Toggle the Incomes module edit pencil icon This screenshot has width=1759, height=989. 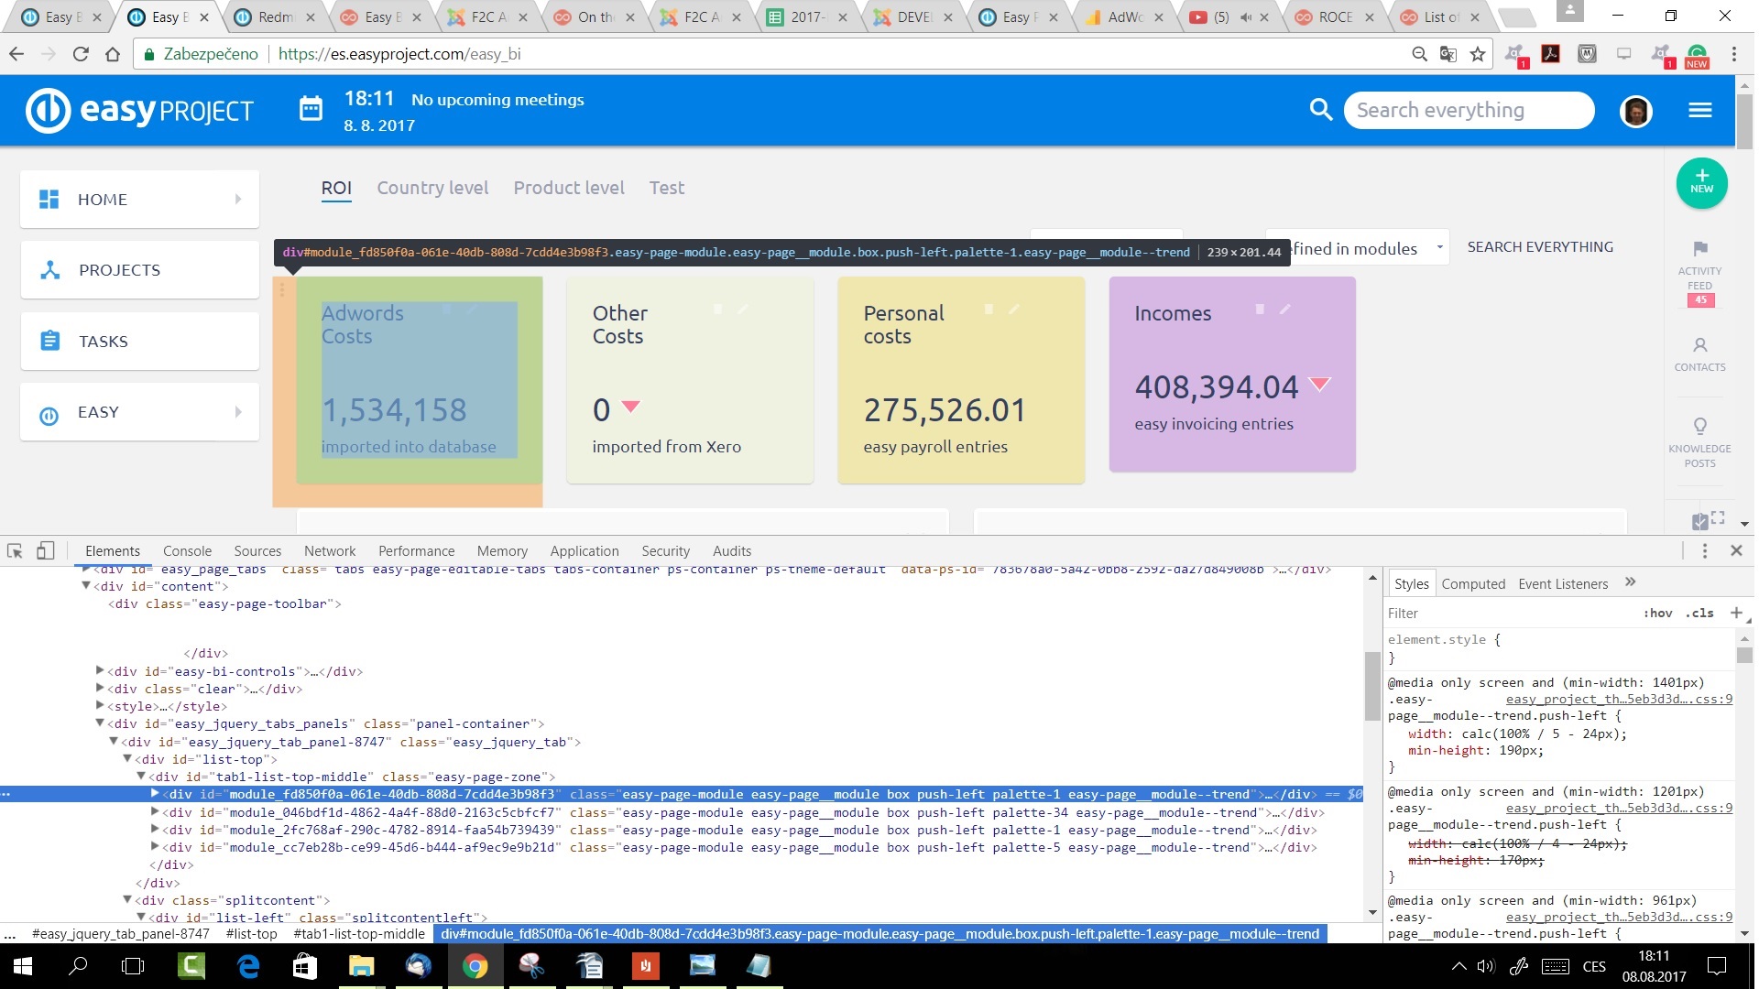pyautogui.click(x=1285, y=310)
